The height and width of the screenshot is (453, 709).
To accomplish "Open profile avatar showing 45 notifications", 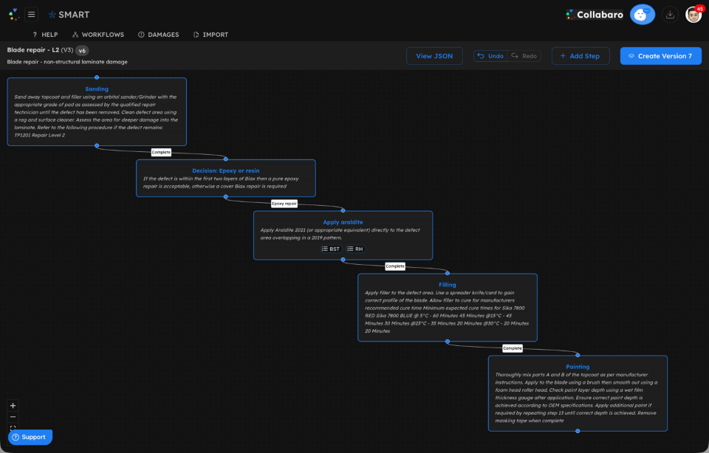I will tap(693, 14).
